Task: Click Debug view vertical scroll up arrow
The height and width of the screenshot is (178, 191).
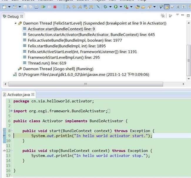Action: click(189, 23)
